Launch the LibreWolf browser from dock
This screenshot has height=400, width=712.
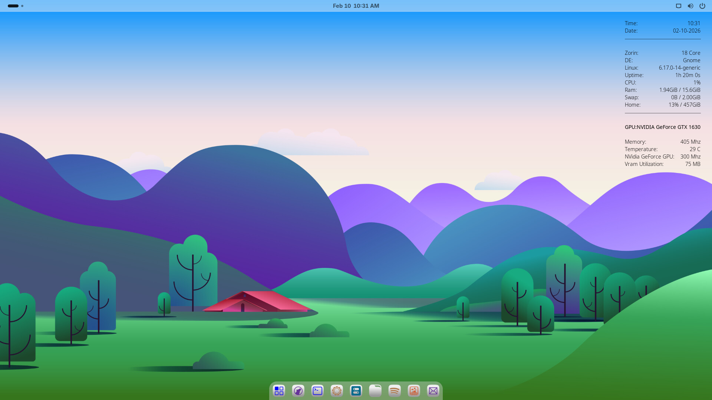(x=298, y=391)
